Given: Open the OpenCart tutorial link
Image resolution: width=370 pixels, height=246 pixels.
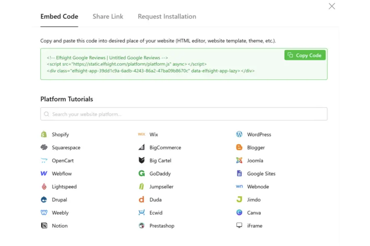Looking at the screenshot, I should tap(63, 161).
